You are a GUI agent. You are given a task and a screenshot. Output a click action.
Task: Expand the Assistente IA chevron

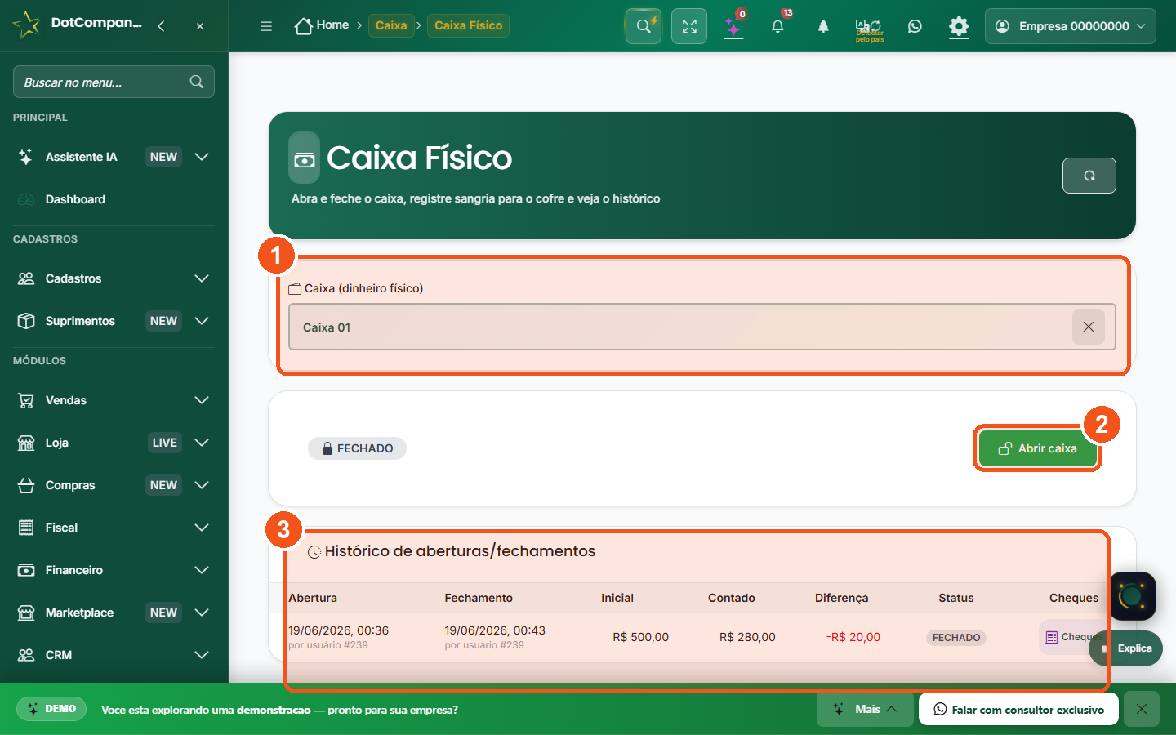[x=202, y=157]
